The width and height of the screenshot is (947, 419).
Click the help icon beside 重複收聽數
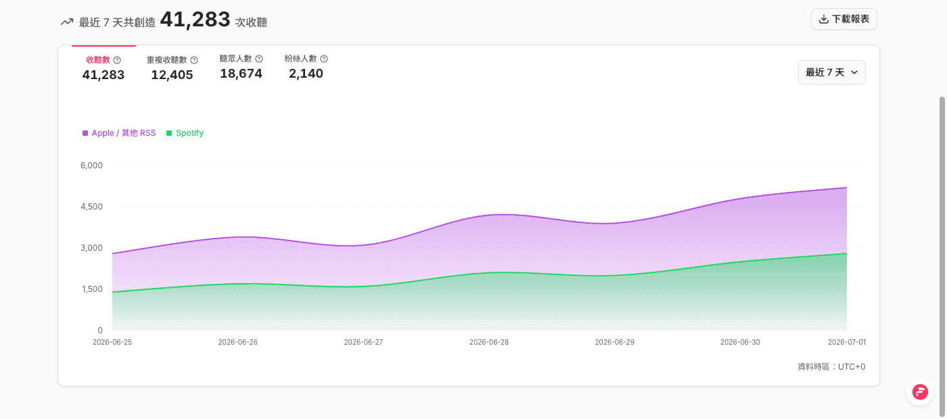(x=194, y=60)
